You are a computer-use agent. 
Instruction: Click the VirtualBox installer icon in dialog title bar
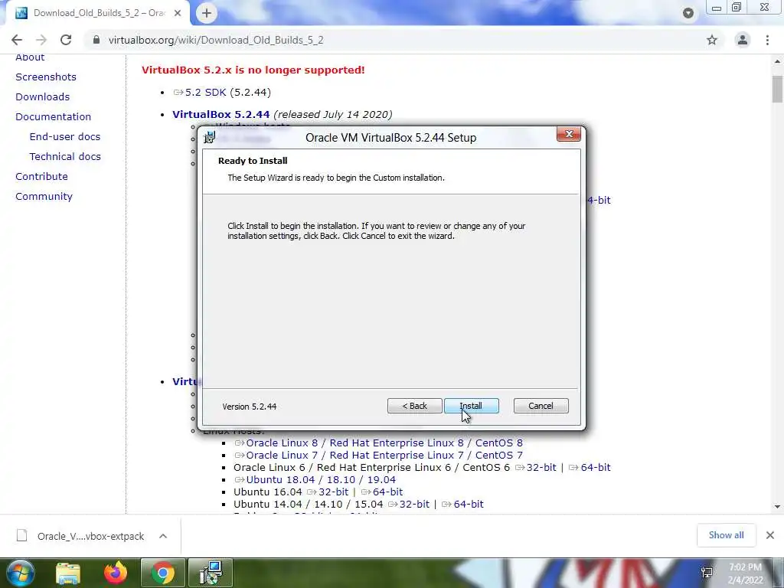point(210,138)
